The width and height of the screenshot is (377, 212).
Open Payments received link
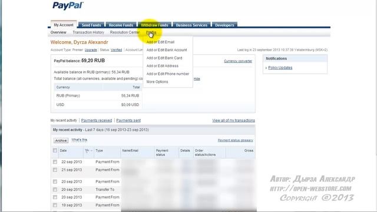pos(97,120)
